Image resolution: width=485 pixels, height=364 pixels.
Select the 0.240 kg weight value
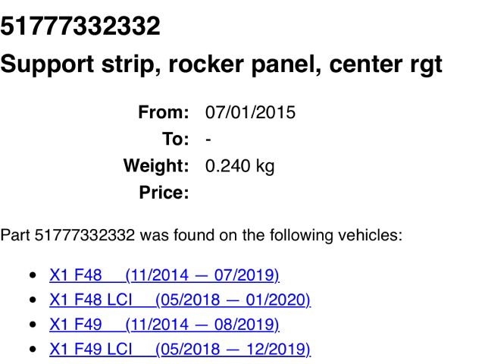coord(239,166)
